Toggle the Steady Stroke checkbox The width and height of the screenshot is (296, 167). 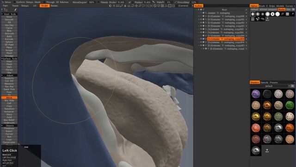click(x=99, y=2)
